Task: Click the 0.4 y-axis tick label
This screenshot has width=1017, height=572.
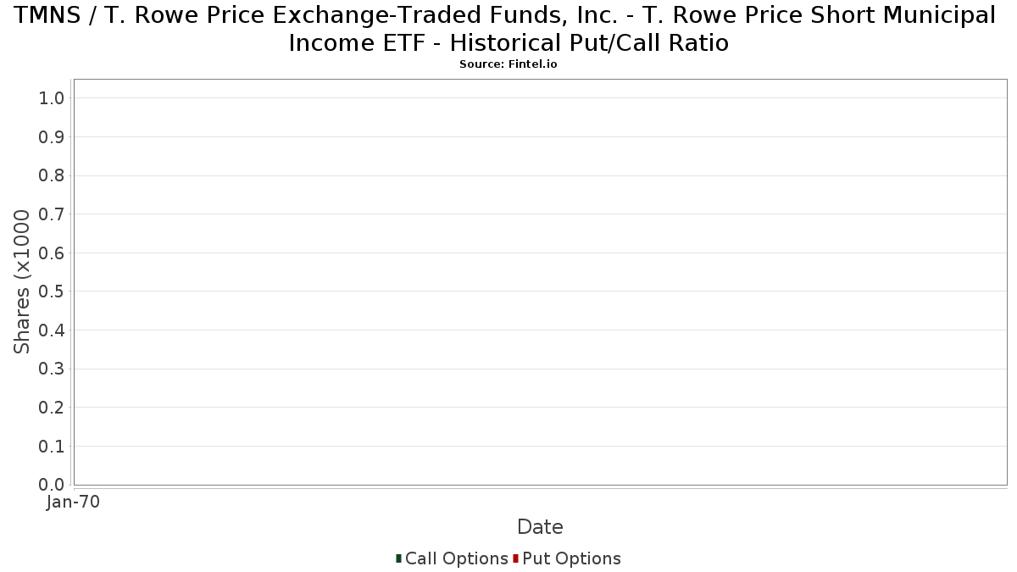Action: pos(52,330)
